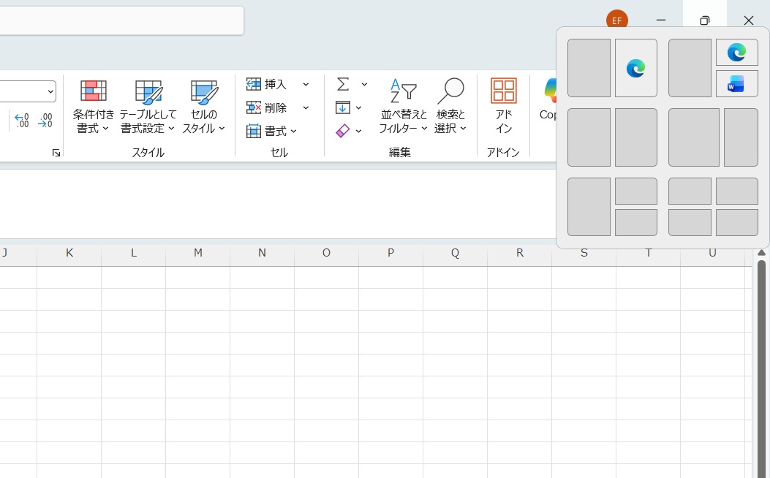This screenshot has height=478, width=770.
Task: Click the アドイン (Add-ins) button
Action: 503,106
